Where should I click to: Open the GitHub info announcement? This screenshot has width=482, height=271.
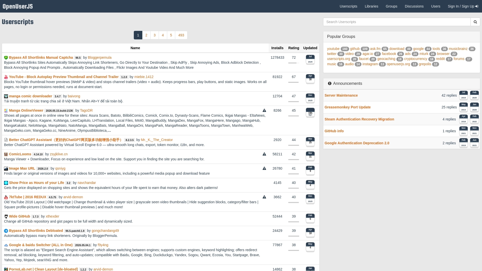(x=334, y=131)
